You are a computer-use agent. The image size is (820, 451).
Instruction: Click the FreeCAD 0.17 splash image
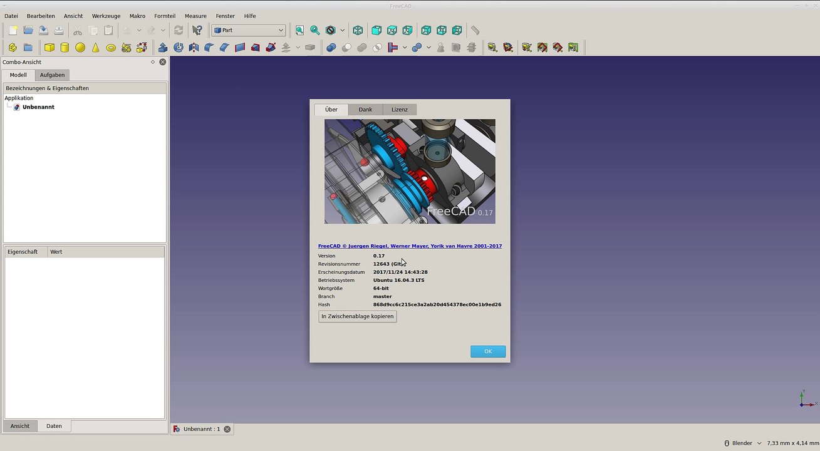click(x=410, y=172)
